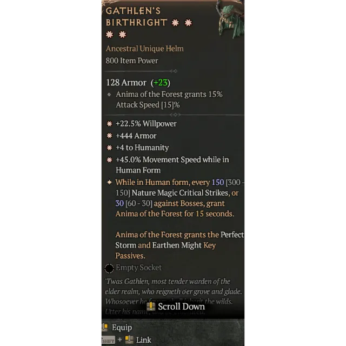Click the green +23 armor comparison value
Screen dimensions: 346x346
[161, 83]
